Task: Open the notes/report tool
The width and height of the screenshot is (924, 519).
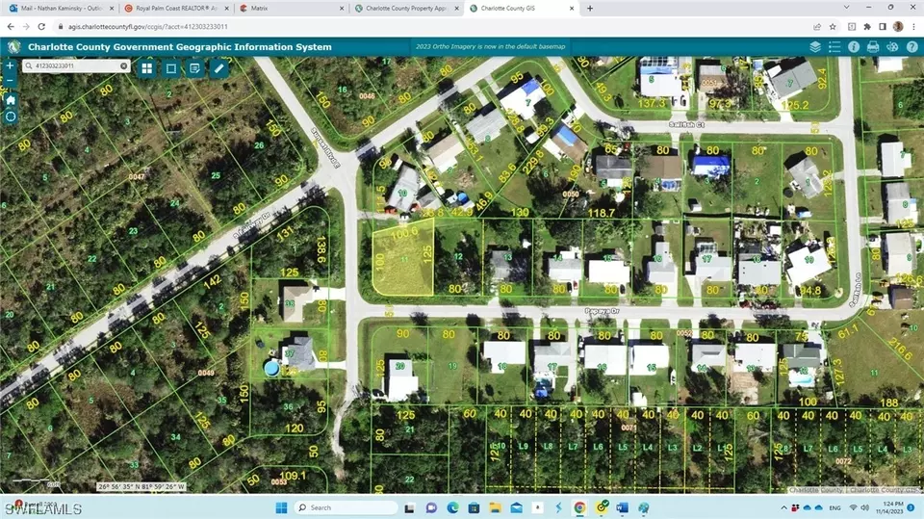Action: pos(195,68)
